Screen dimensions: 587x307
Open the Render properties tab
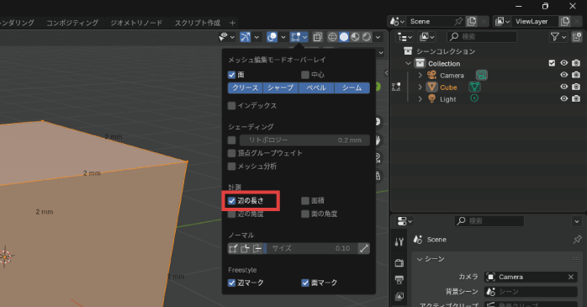click(399, 262)
